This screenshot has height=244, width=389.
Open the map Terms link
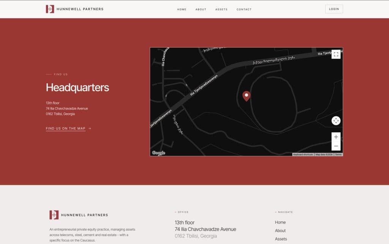click(338, 154)
